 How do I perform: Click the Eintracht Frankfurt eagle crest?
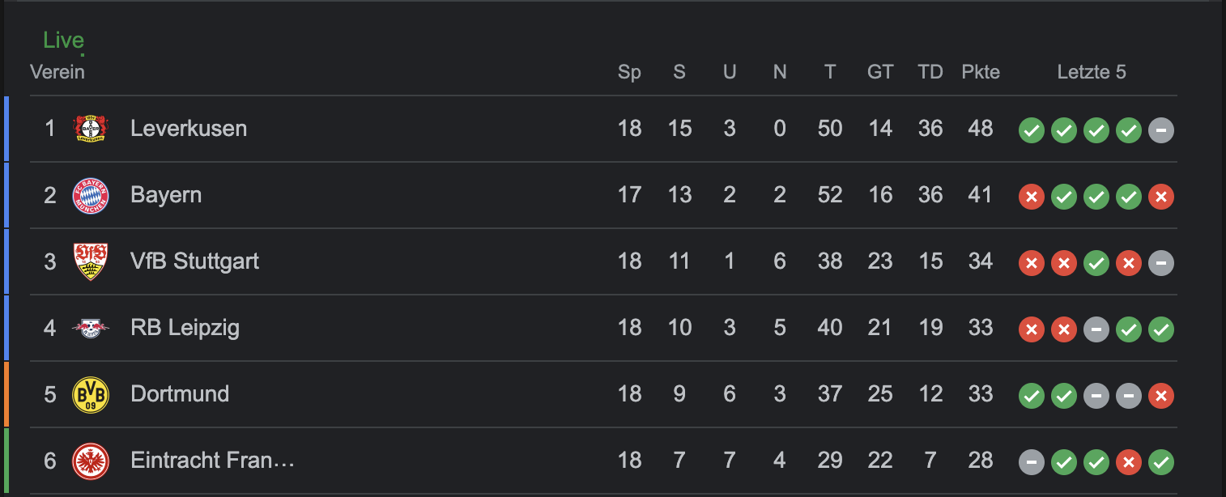click(90, 461)
